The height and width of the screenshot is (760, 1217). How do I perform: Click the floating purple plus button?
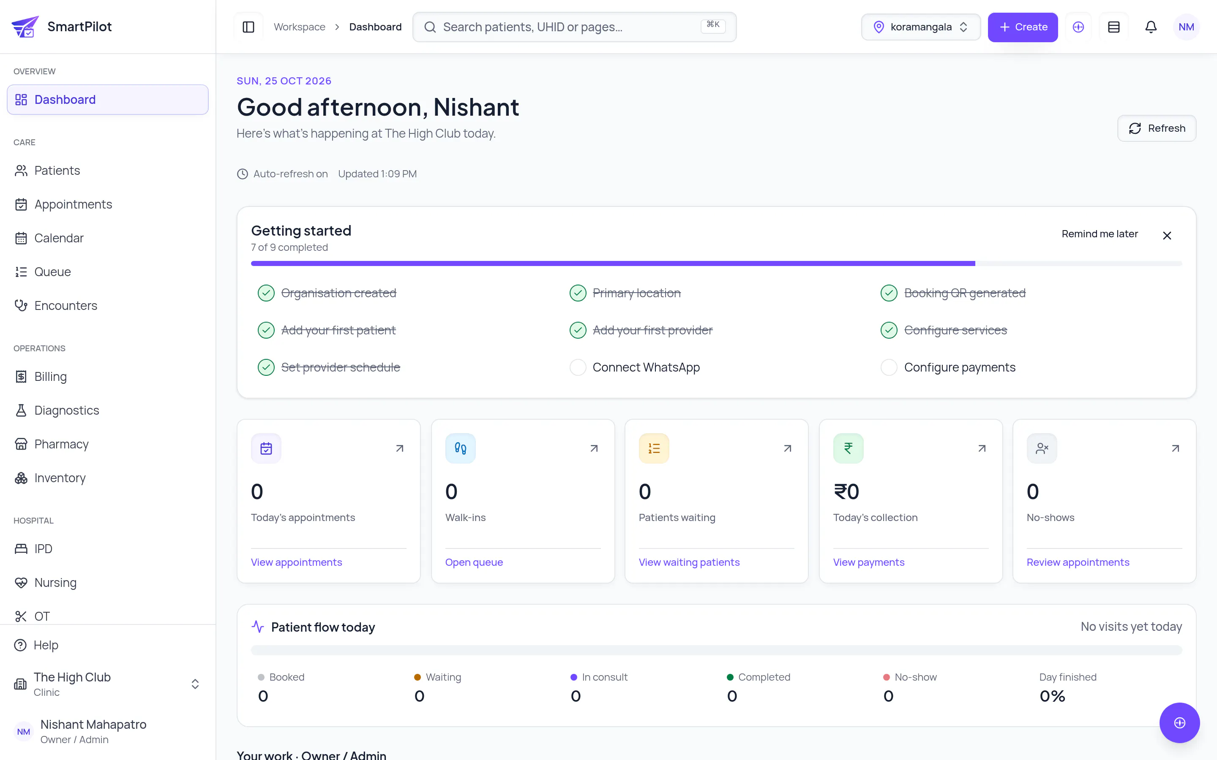coord(1179,722)
